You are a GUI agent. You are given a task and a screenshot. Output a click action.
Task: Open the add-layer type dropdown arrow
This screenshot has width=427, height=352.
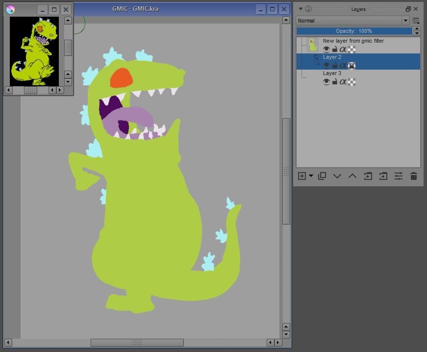click(x=311, y=176)
